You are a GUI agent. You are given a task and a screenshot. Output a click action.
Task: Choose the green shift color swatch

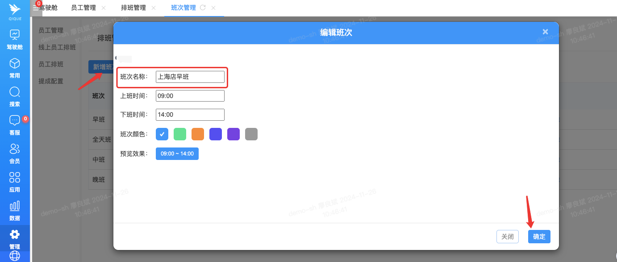point(180,134)
